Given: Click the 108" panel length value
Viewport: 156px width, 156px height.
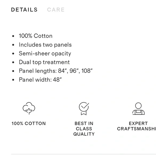Looking at the screenshot, I should click(x=87, y=71).
